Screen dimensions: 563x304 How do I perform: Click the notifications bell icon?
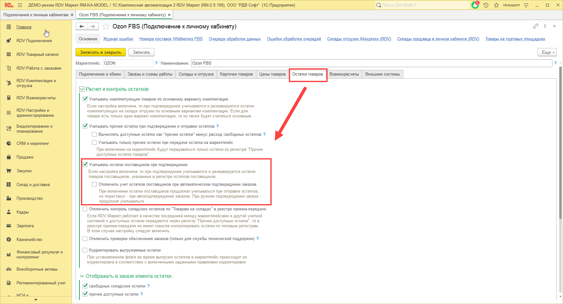[x=475, y=5]
